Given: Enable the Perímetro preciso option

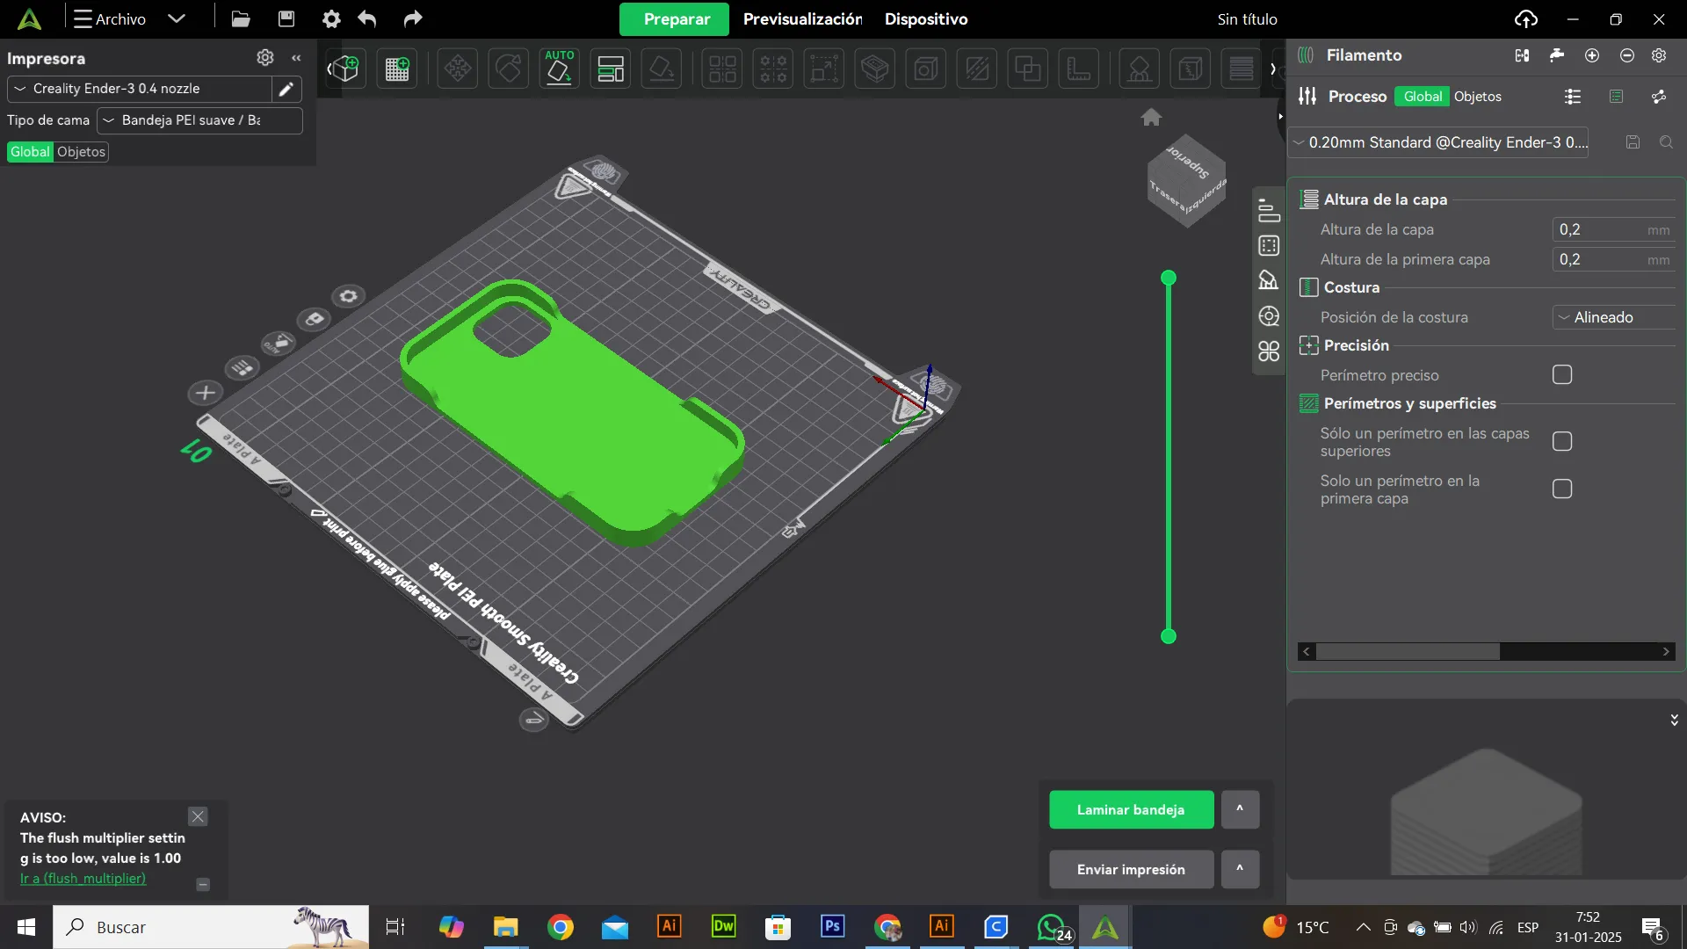Looking at the screenshot, I should (1562, 374).
